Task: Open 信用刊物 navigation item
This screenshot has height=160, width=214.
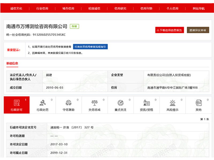Action: (x=146, y=9)
